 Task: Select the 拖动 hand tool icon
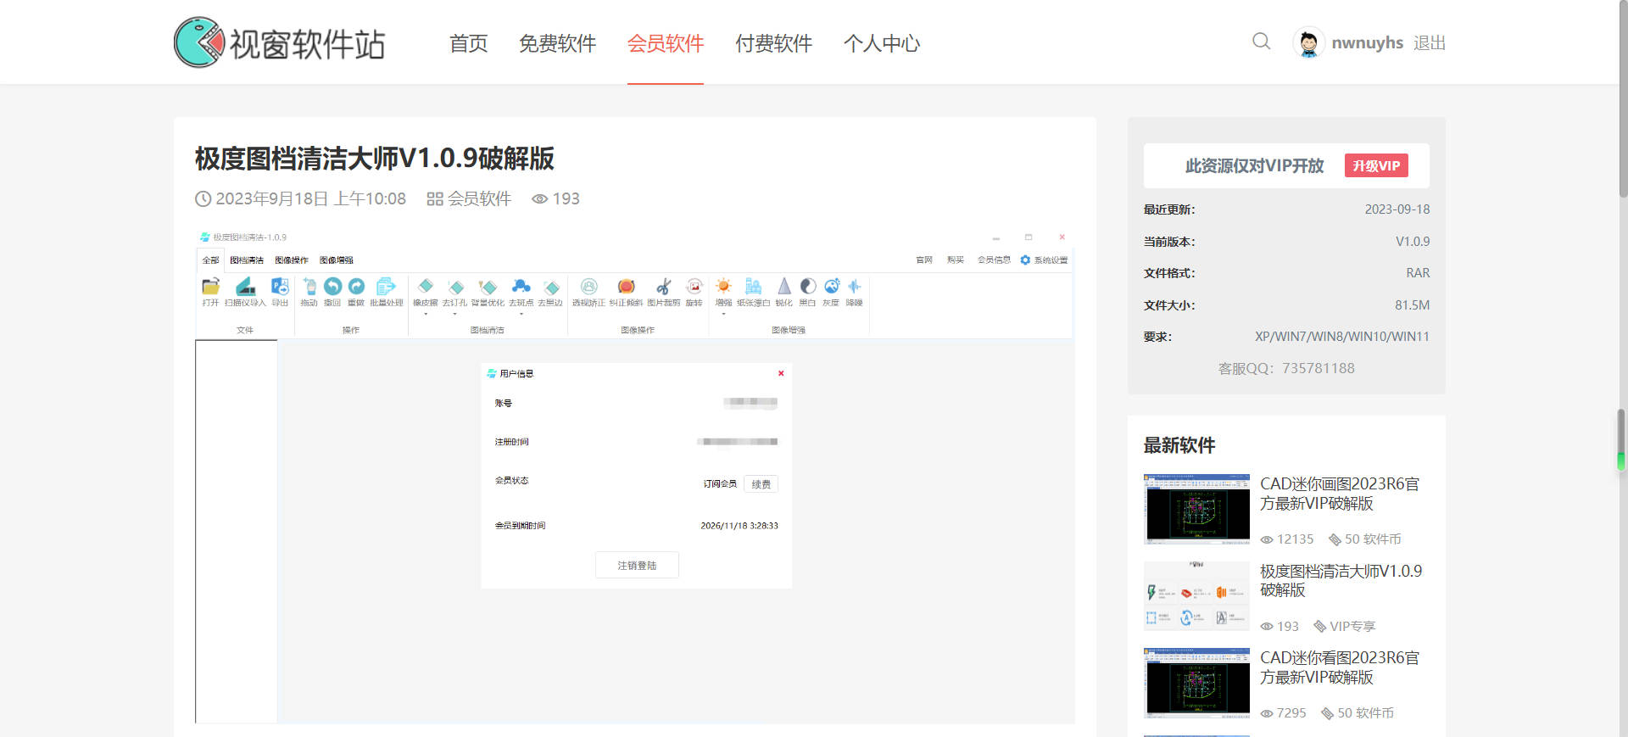click(x=309, y=286)
